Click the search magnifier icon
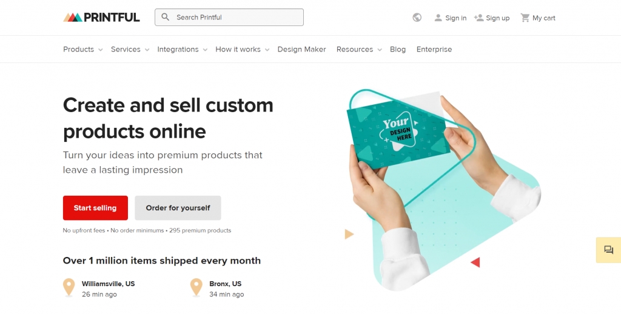This screenshot has width=621, height=314. pos(166,18)
